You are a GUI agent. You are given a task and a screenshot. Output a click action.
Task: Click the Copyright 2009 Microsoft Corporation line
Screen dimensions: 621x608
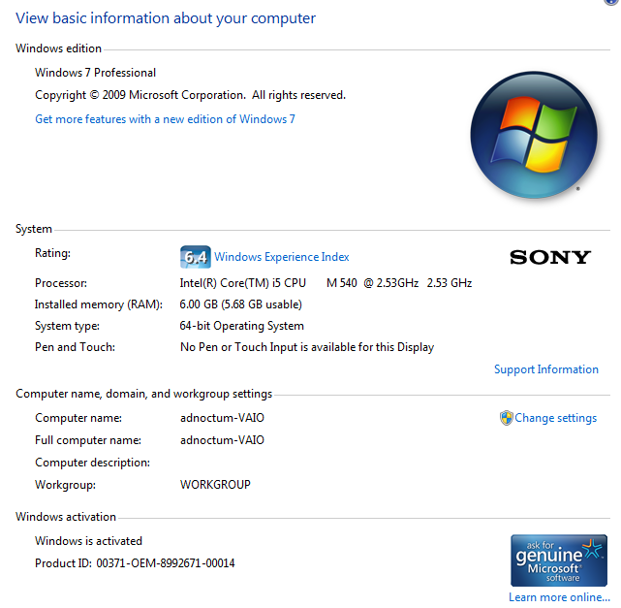[191, 95]
